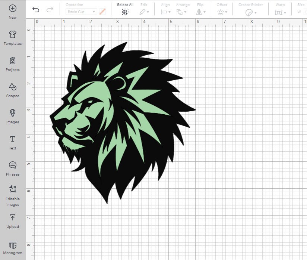Upload an image file
The height and width of the screenshot is (260, 307).
coord(13,221)
